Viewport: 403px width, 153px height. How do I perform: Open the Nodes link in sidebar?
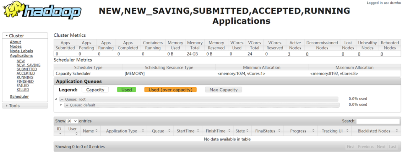click(16, 46)
